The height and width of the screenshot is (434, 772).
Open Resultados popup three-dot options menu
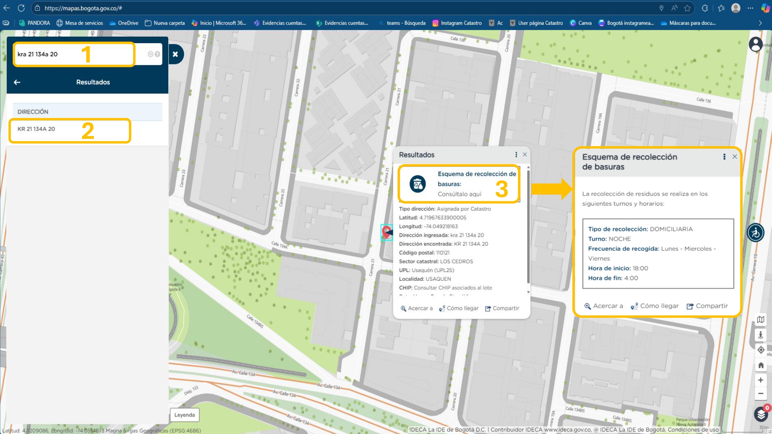point(516,155)
